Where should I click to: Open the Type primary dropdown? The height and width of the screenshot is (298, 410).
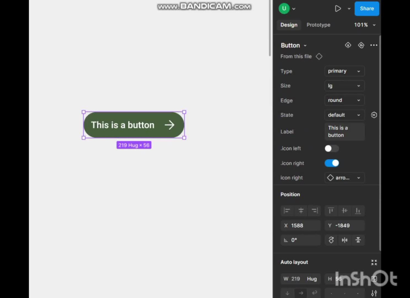[x=344, y=71]
